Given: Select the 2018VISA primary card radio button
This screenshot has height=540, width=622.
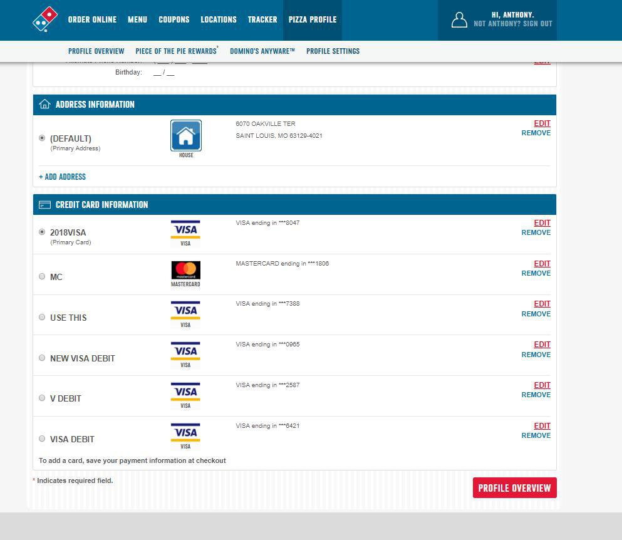Looking at the screenshot, I should 42,232.
